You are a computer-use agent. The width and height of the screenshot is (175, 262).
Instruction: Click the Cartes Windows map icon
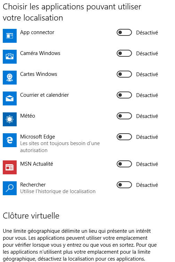(10, 78)
